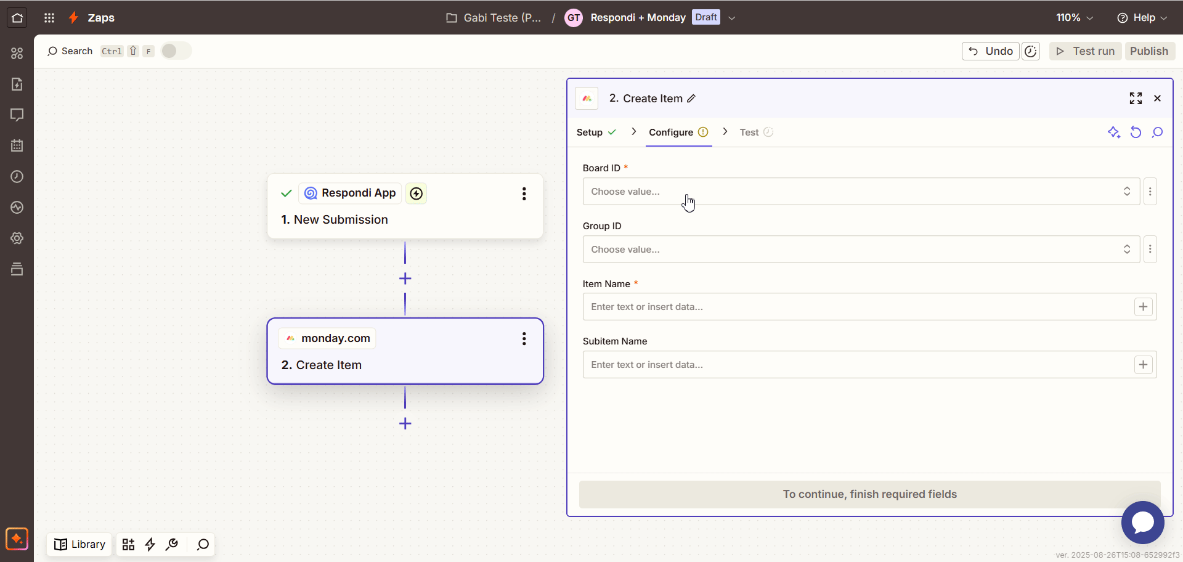Viewport: 1183px width, 562px height.
Task: Click the AI sparkle icon in step panel
Action: pyautogui.click(x=1113, y=132)
